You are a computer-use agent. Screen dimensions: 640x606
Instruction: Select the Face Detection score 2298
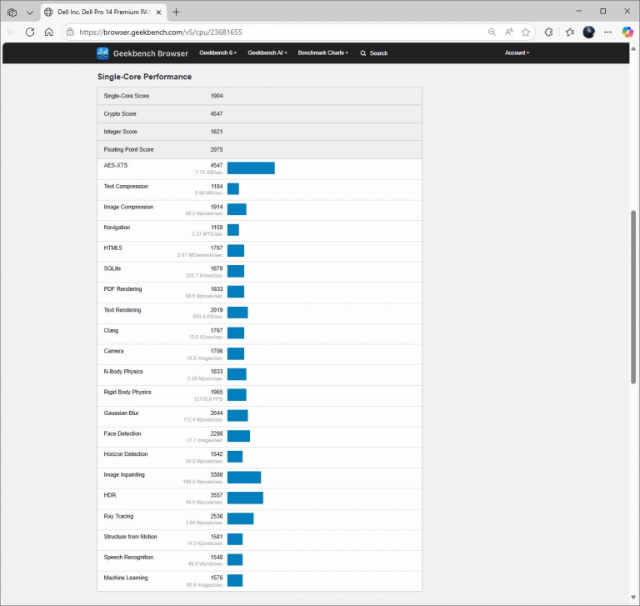point(217,433)
